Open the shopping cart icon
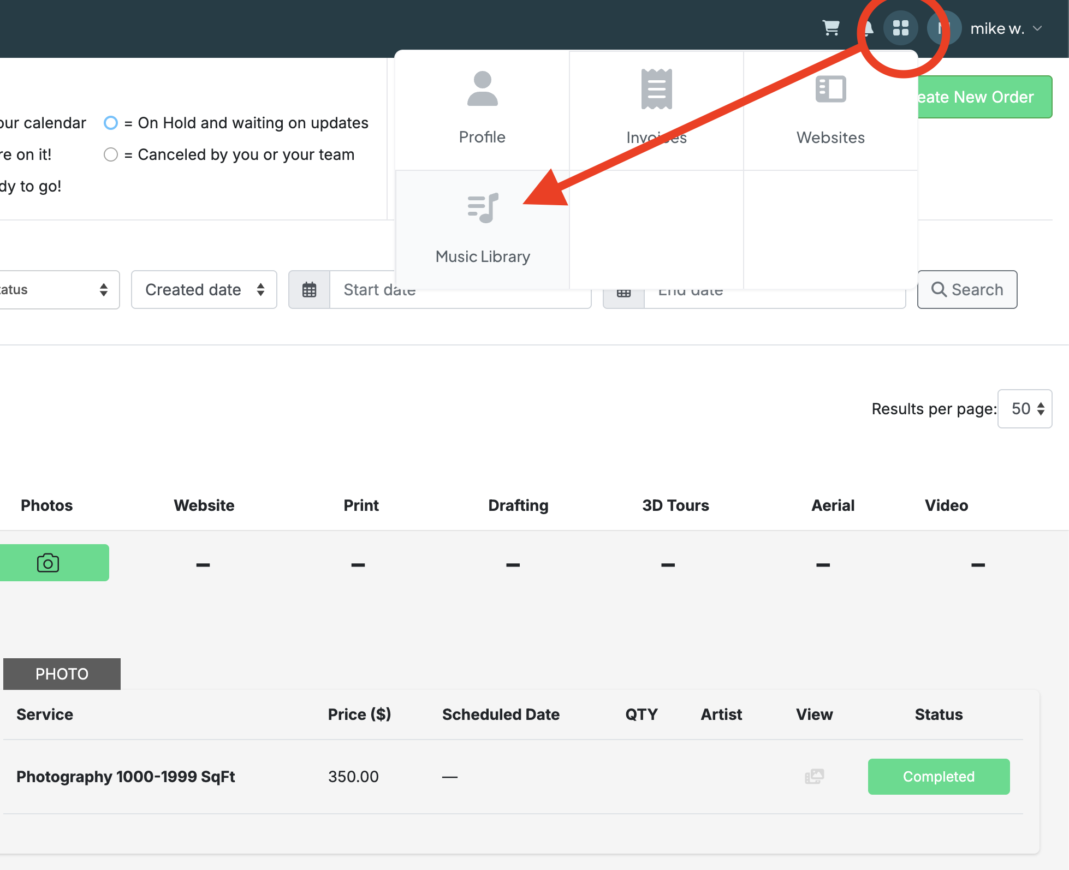 [x=831, y=28]
